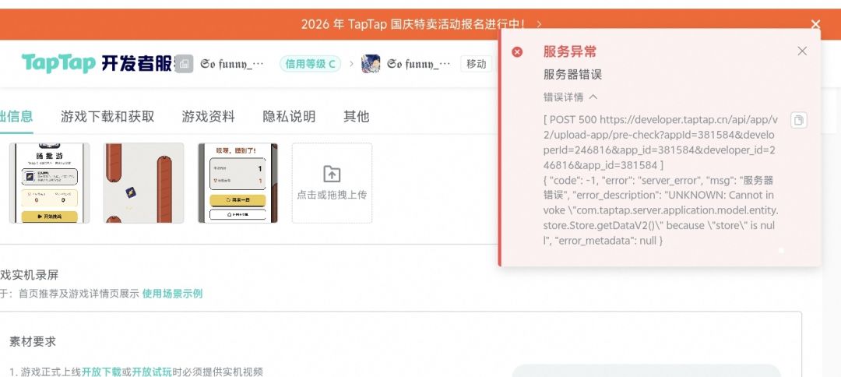This screenshot has width=841, height=377.
Task: Switch to the 游戏资料 tab
Action: click(208, 116)
